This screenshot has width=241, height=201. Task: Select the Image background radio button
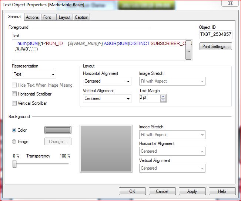coord(14,142)
